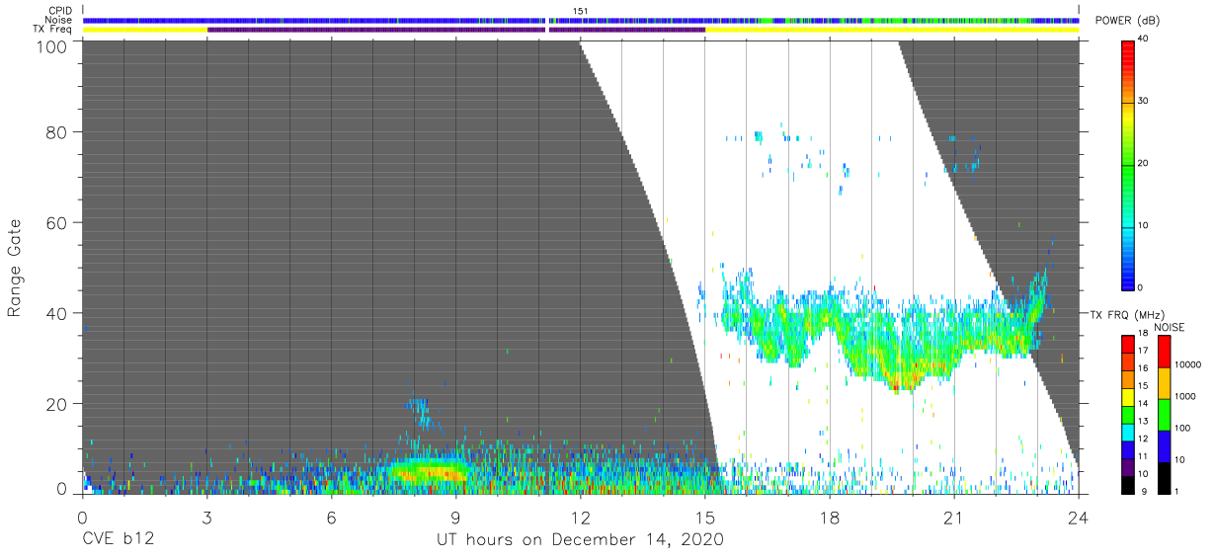
Task: Click the power color bar scale
Action: pos(1128,164)
